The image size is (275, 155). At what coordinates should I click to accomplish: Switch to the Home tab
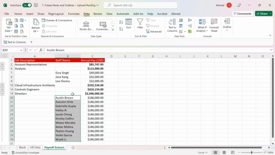tap(18, 14)
